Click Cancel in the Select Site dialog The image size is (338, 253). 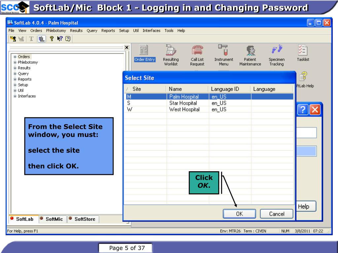pyautogui.click(x=277, y=214)
